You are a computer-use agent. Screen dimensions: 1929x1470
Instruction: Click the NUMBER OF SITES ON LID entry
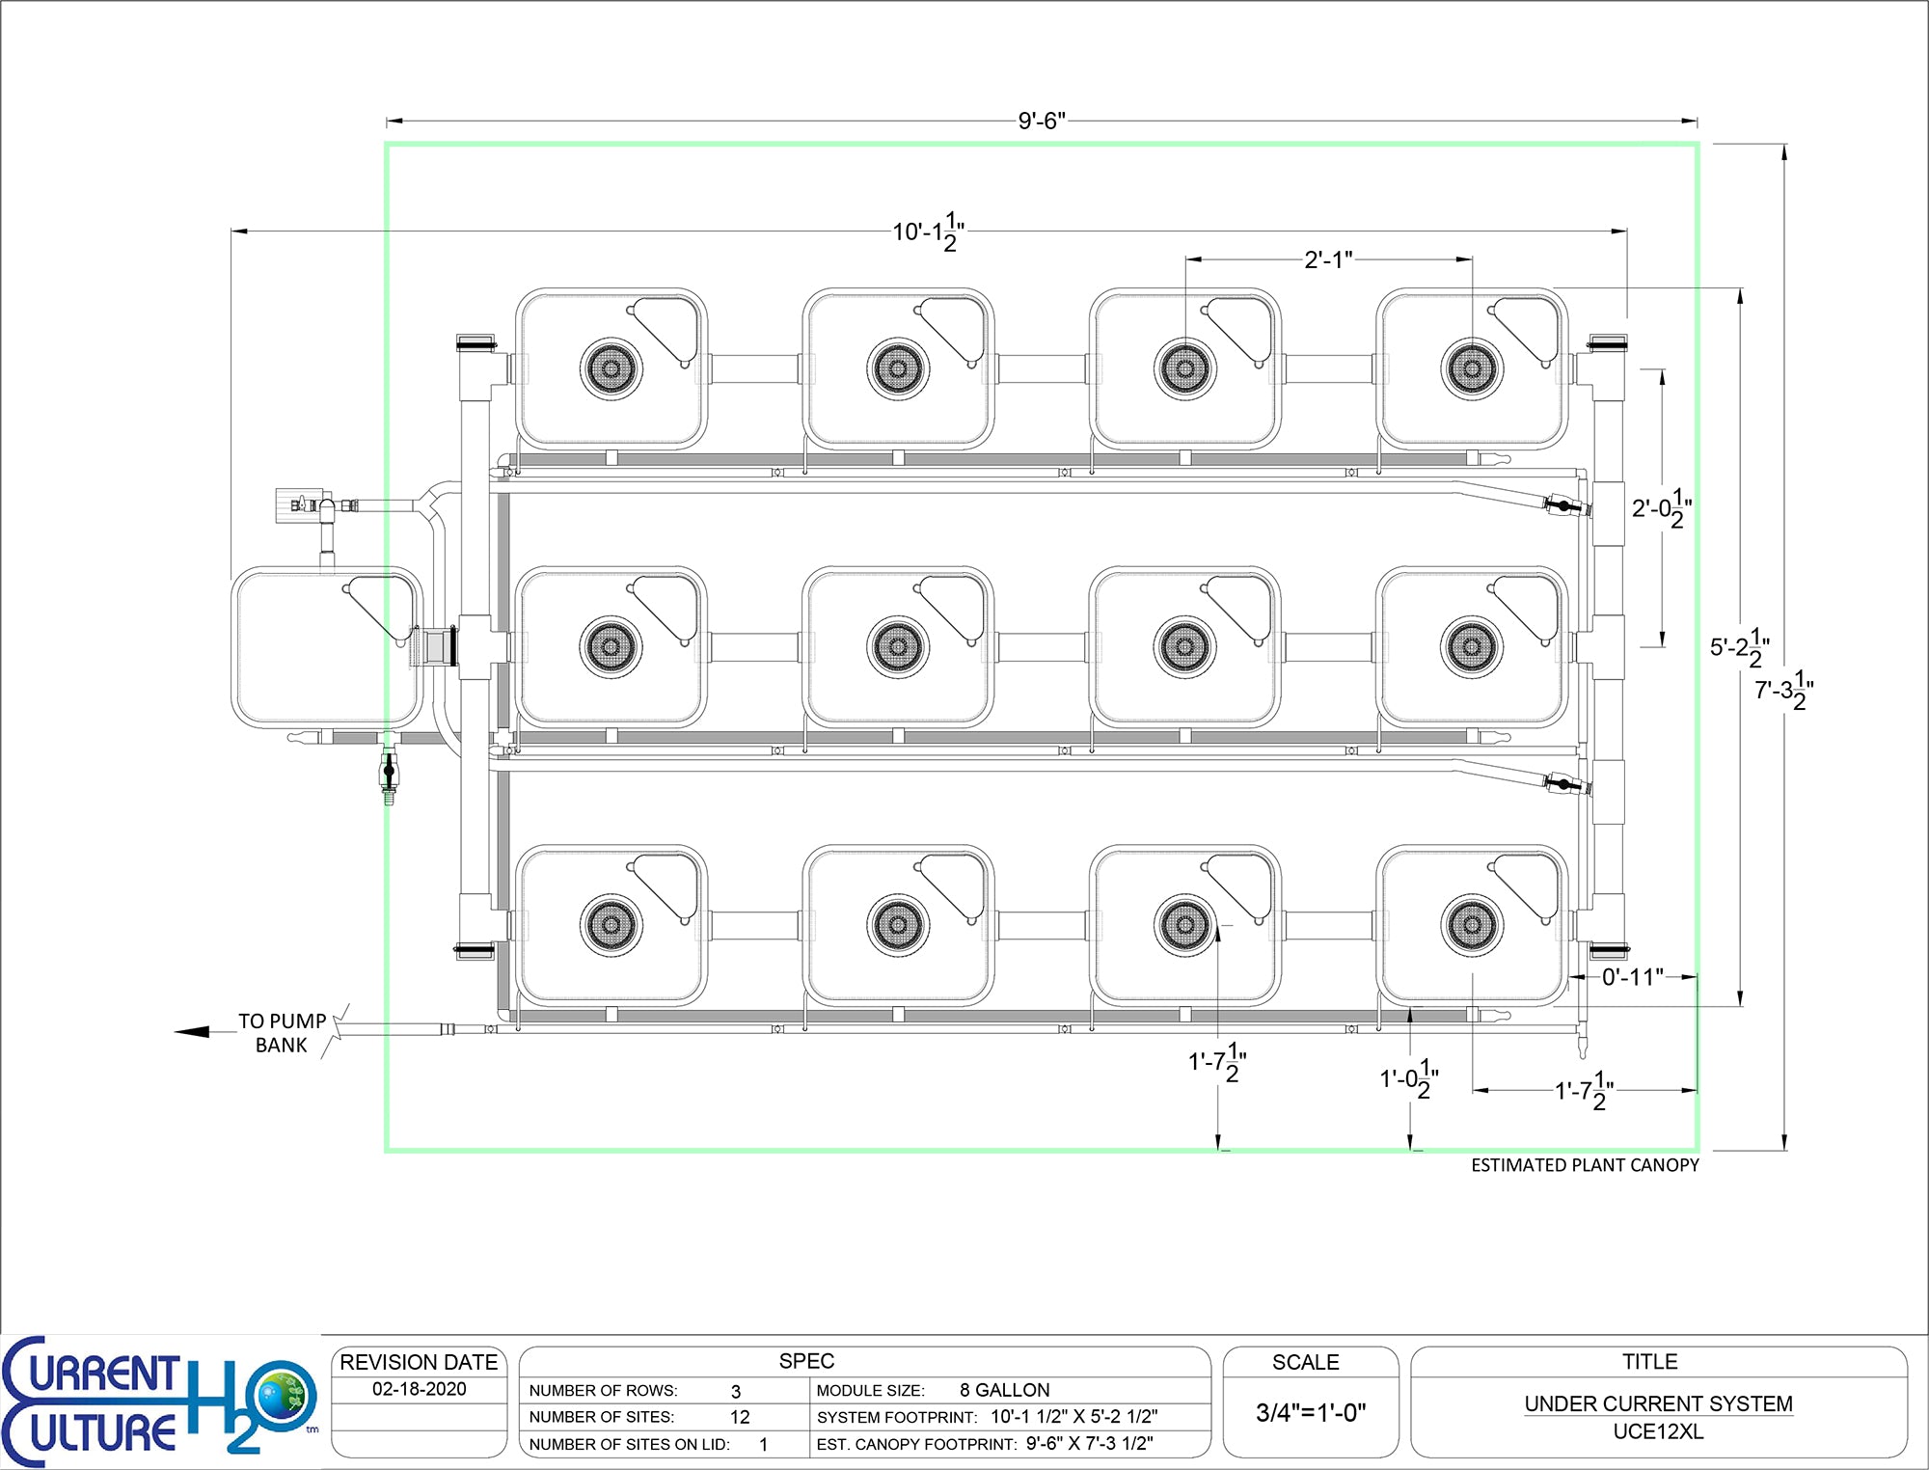pos(648,1444)
